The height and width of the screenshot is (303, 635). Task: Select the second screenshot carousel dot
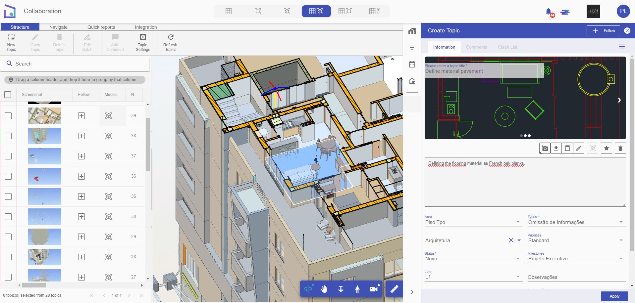pyautogui.click(x=525, y=135)
